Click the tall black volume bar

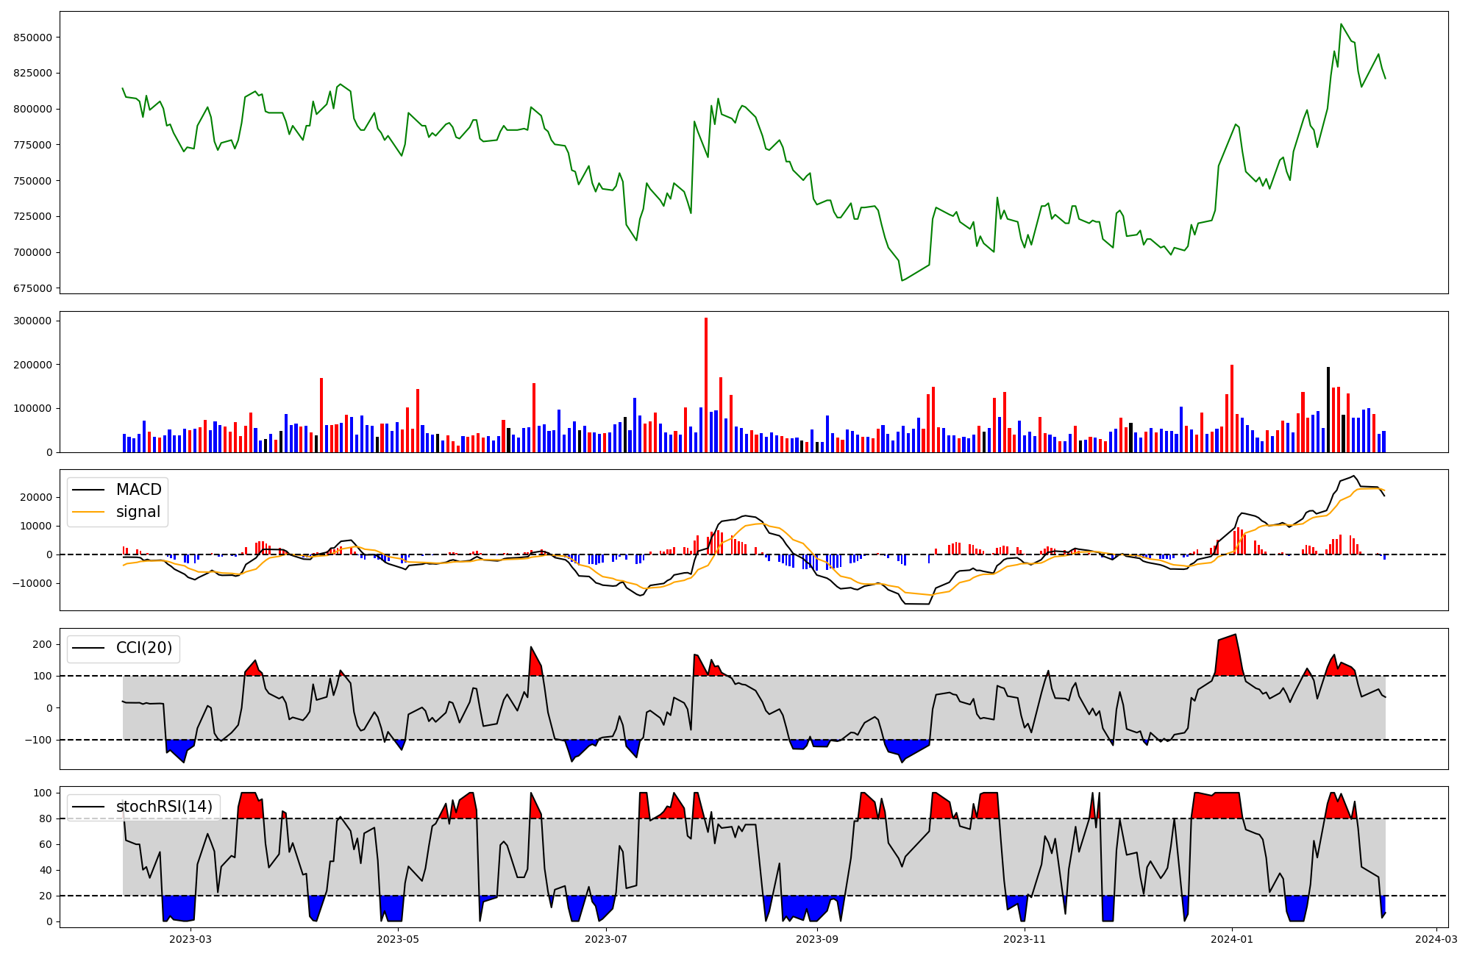(x=1328, y=410)
